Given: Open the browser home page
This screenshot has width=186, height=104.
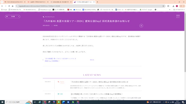Looking at the screenshot, I should pyautogui.click(x=13, y=6).
